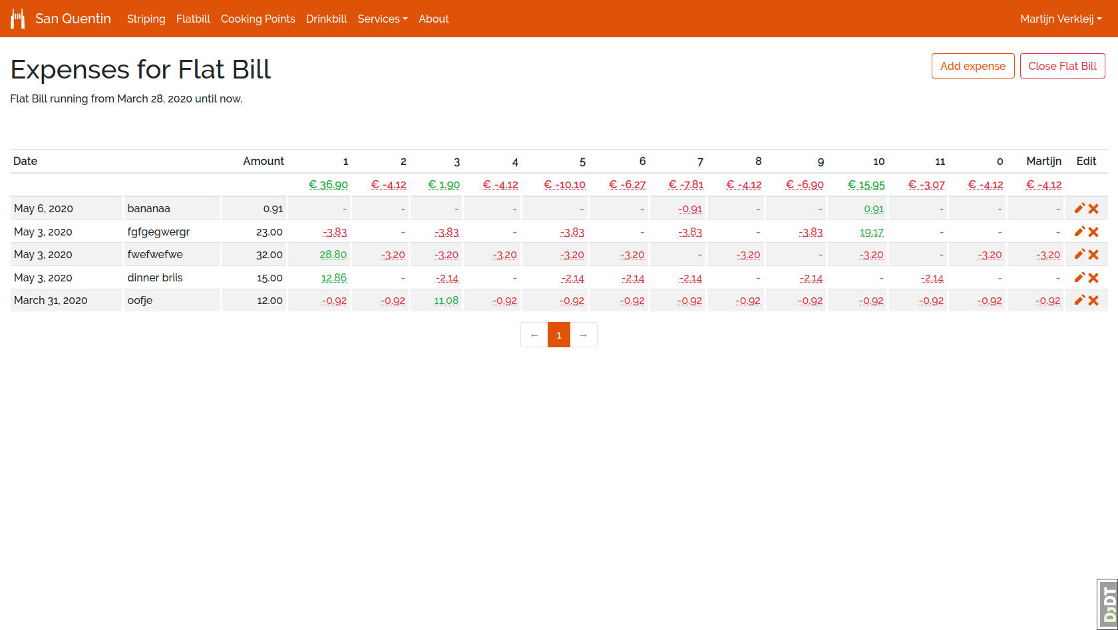Expand the Services dropdown menu

coord(382,19)
